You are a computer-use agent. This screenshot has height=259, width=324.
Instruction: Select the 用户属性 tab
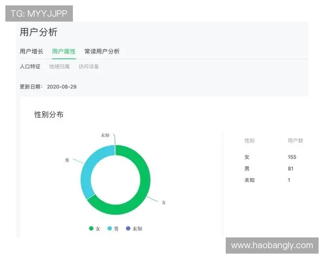[x=64, y=51]
